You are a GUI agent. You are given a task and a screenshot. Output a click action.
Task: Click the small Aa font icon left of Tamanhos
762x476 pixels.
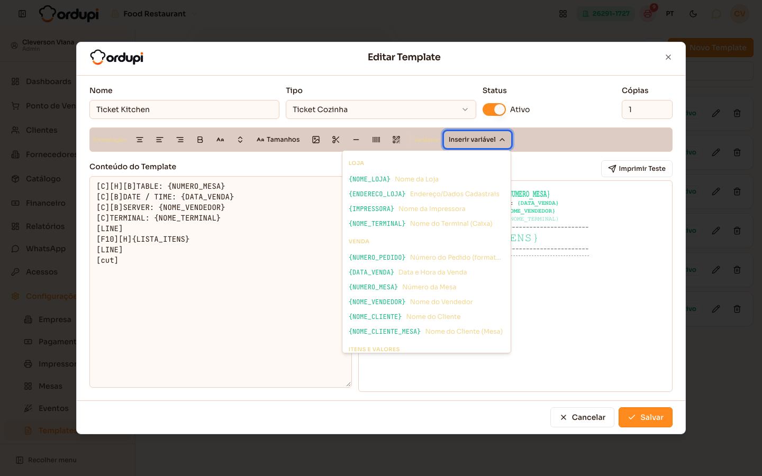(220, 140)
